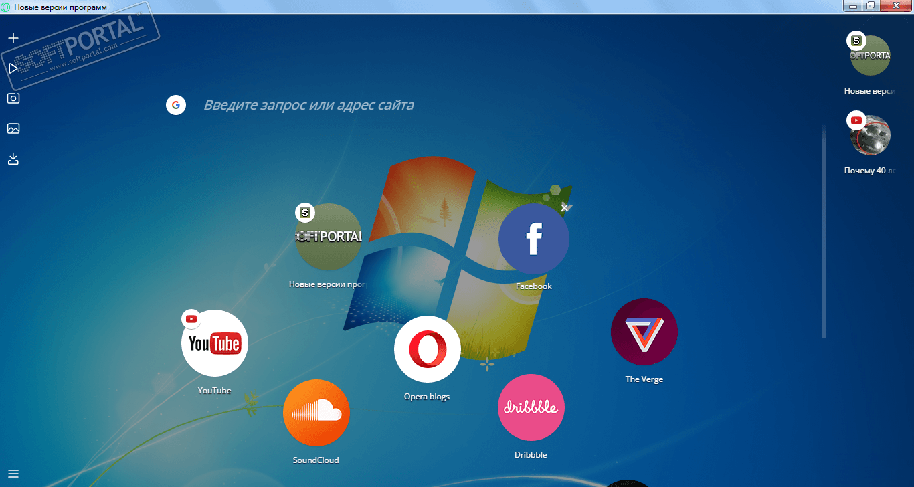Show the downloads panel

pos(13,159)
